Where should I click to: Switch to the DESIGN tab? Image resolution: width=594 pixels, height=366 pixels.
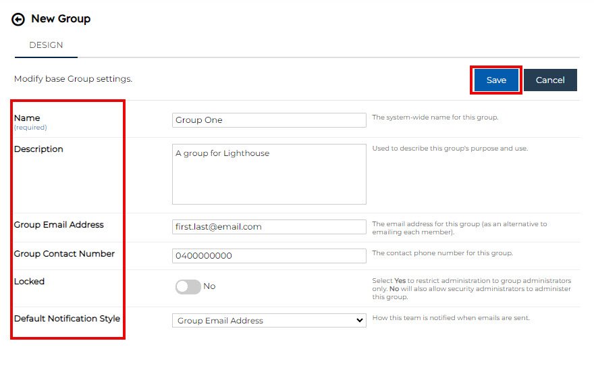point(46,45)
